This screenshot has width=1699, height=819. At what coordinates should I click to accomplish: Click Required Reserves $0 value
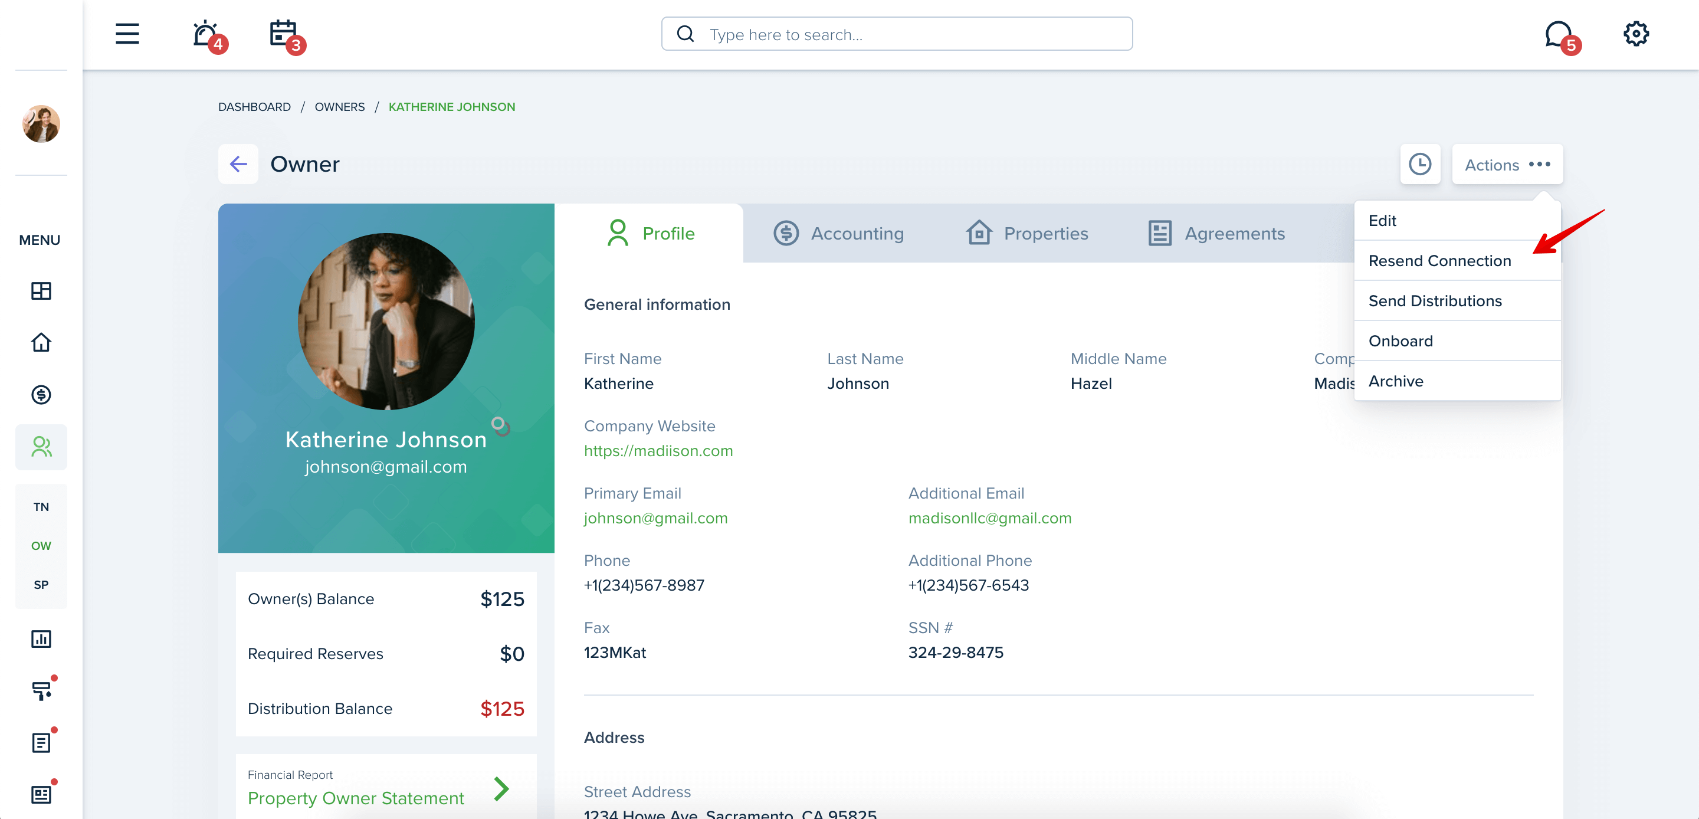512,654
